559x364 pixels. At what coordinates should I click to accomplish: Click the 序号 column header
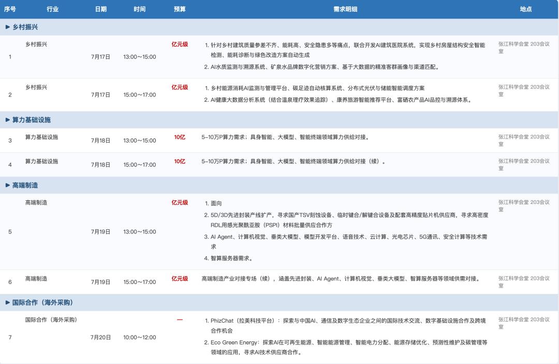10,9
